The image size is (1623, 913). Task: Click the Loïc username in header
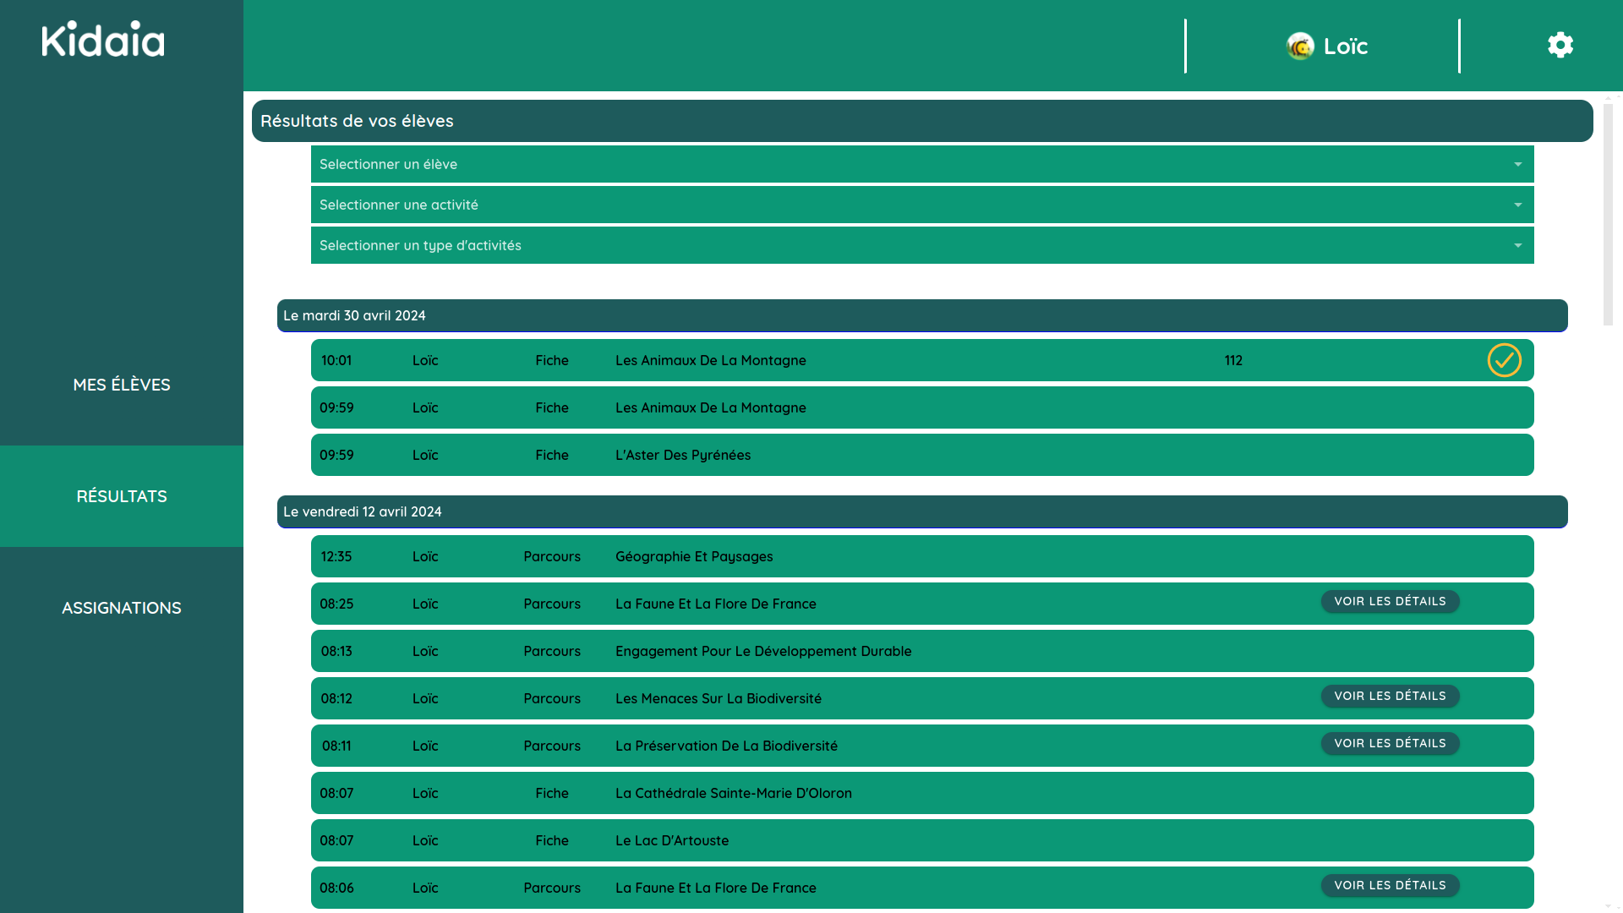1346,46
